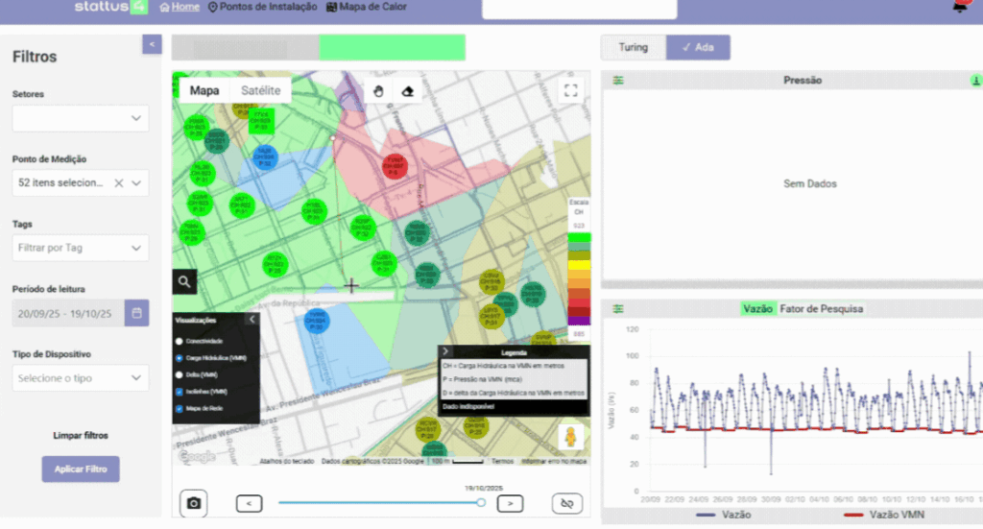Select the Delta (VMN) radio option
This screenshot has width=983, height=529.
click(180, 374)
